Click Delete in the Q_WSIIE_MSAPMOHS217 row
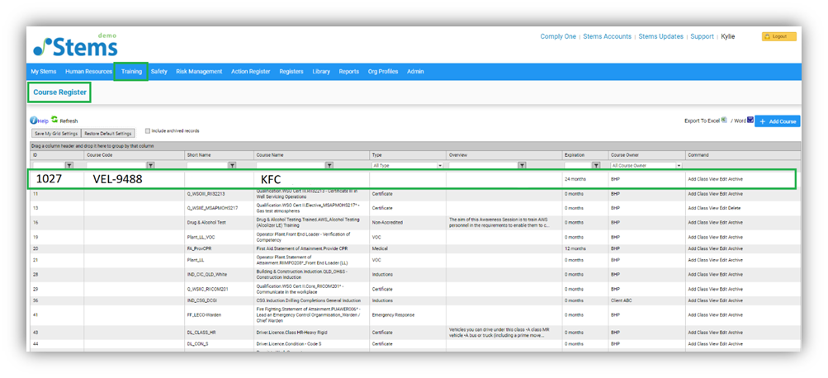Screen dimensions: 828x378 coord(735,208)
